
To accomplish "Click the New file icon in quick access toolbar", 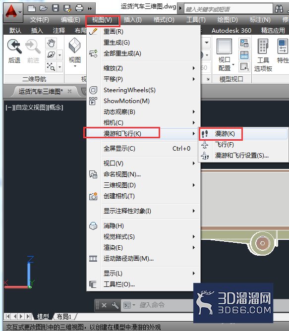I will [x=32, y=8].
